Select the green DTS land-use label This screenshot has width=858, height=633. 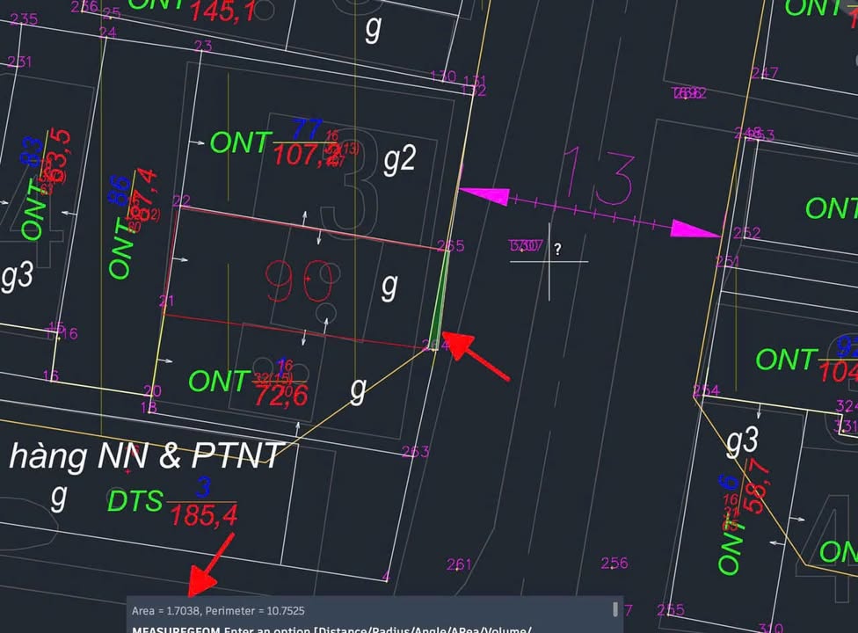click(x=135, y=501)
